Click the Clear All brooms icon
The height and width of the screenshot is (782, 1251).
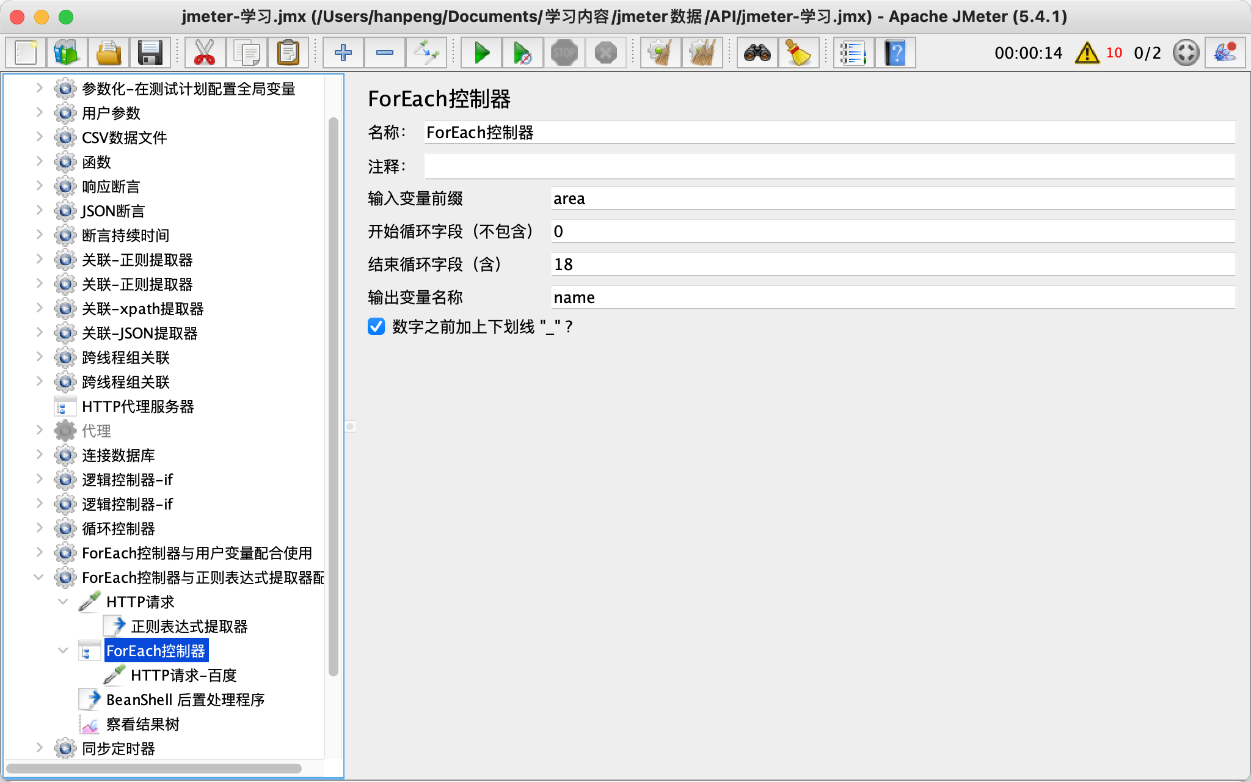coord(702,53)
